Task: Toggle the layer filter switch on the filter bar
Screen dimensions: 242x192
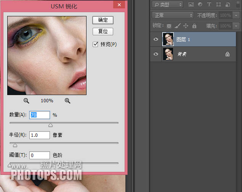Action: tap(238, 4)
